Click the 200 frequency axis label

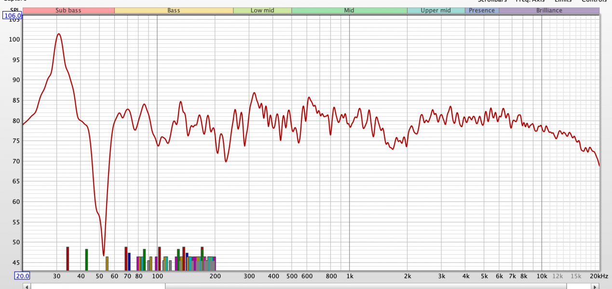pos(215,276)
